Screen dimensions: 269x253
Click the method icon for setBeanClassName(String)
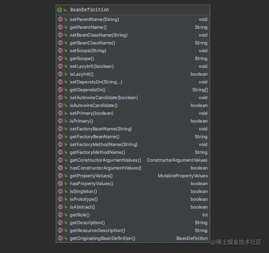[x=60, y=35]
